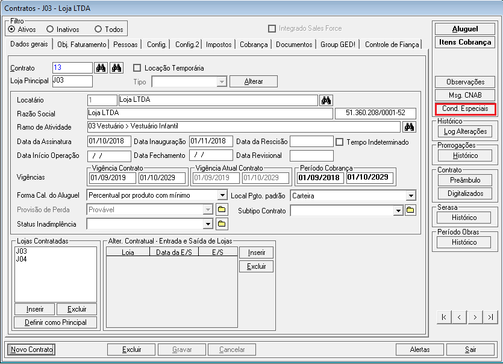Select J03 in Lojas Contratadas list
Viewport: 503px width, 364px height.
click(x=22, y=251)
